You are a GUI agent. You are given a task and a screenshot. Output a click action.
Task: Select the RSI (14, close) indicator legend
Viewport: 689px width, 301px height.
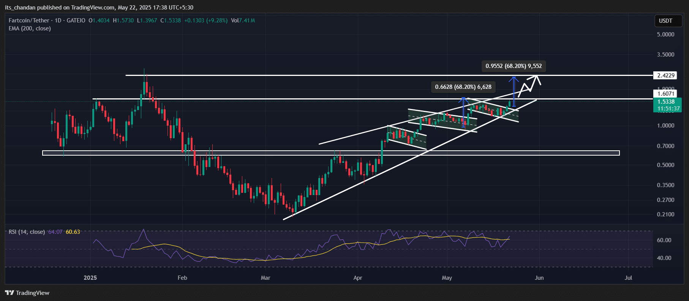coord(27,232)
